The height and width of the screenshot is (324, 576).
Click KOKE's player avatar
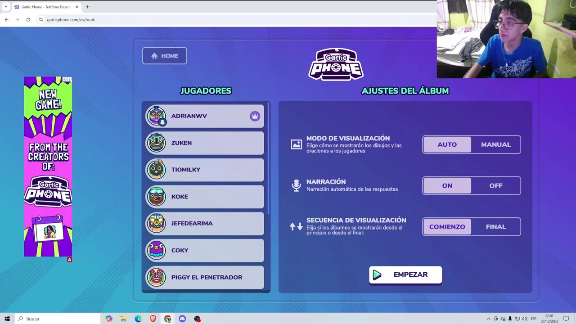[156, 197]
